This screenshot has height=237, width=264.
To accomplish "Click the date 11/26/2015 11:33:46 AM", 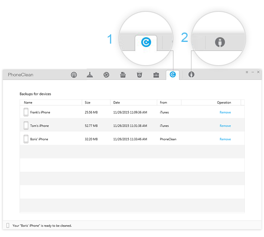I will click(x=130, y=139).
